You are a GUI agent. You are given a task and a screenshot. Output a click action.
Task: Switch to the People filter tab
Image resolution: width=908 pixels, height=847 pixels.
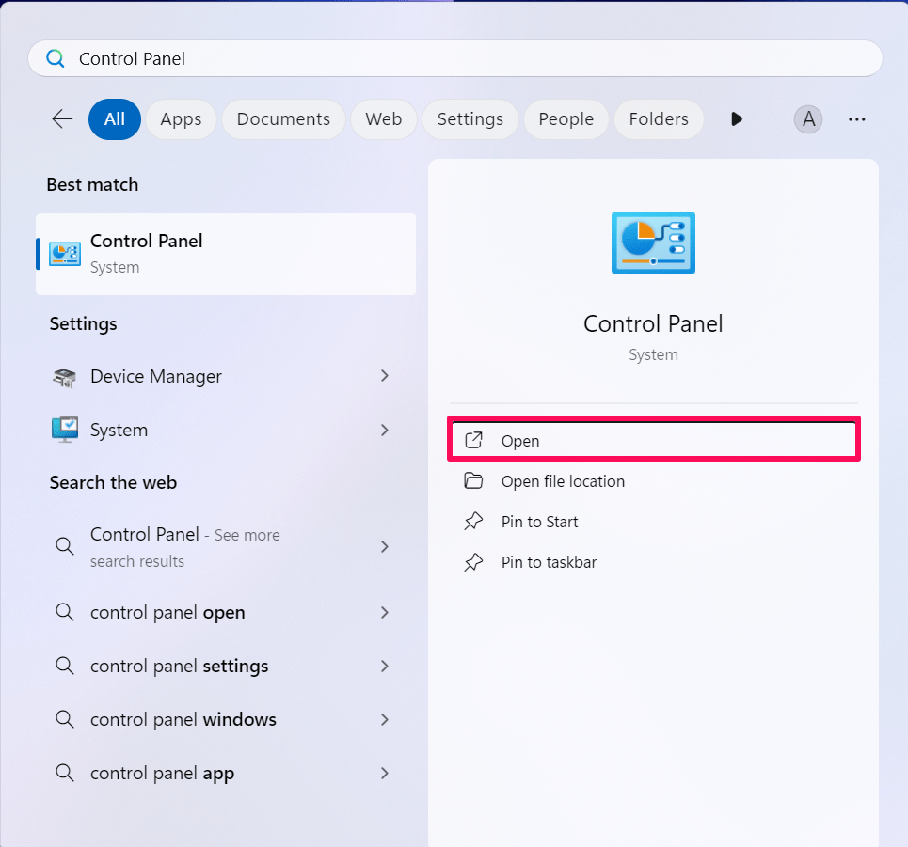(566, 119)
